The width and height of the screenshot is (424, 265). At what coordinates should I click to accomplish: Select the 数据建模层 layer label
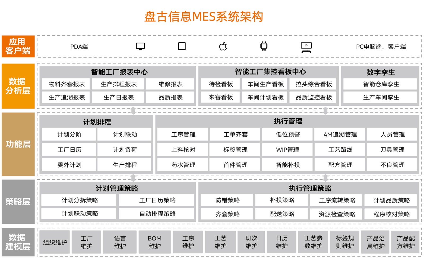click(18, 242)
